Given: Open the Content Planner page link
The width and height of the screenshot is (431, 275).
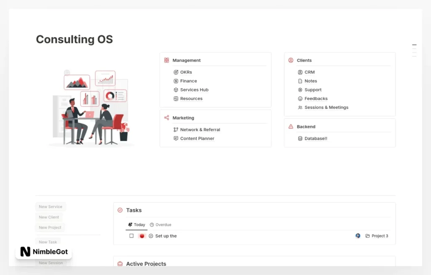Looking at the screenshot, I should tap(197, 139).
